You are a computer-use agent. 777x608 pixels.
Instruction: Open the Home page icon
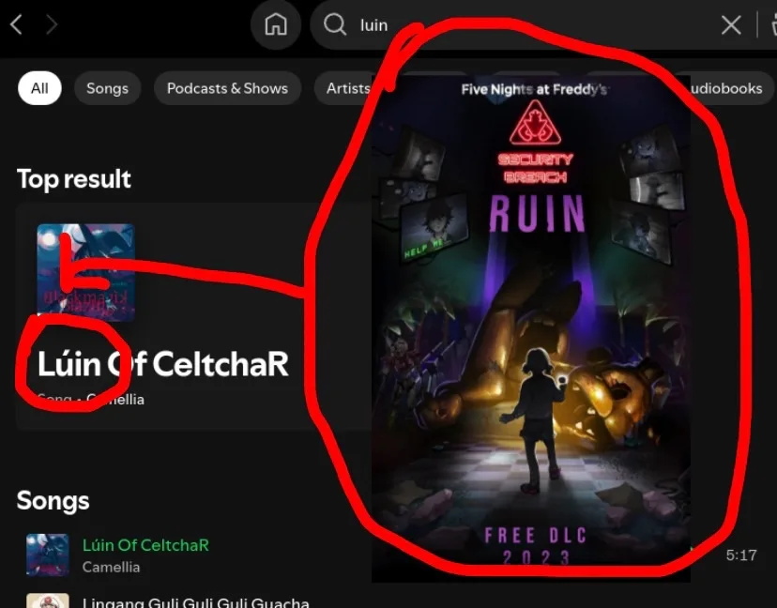[276, 24]
